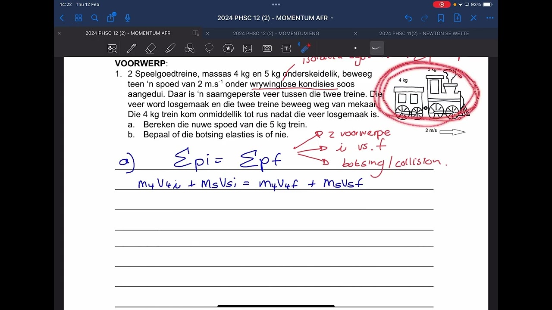Open the iPadOS multitasking three-dot menu
Screen dimensions: 552x310
[276, 4]
